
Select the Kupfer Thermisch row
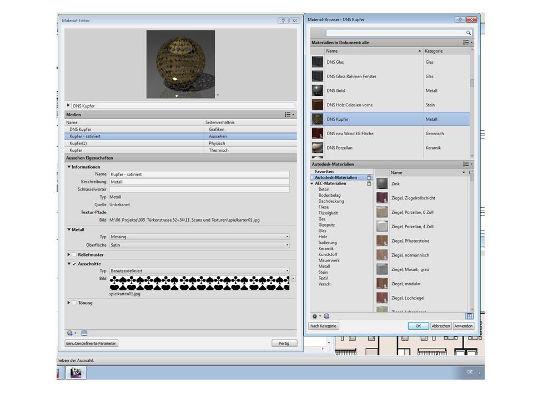click(180, 150)
